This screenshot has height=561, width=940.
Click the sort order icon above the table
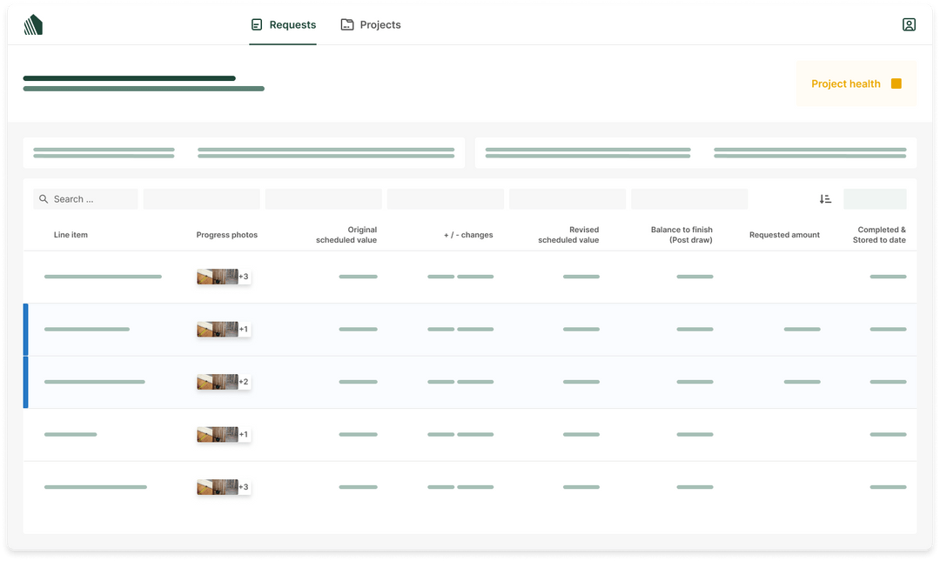[825, 198]
